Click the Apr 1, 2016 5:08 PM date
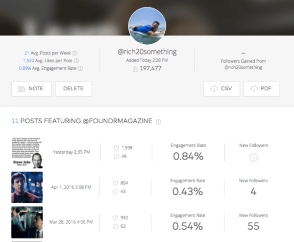 [x=71, y=188]
